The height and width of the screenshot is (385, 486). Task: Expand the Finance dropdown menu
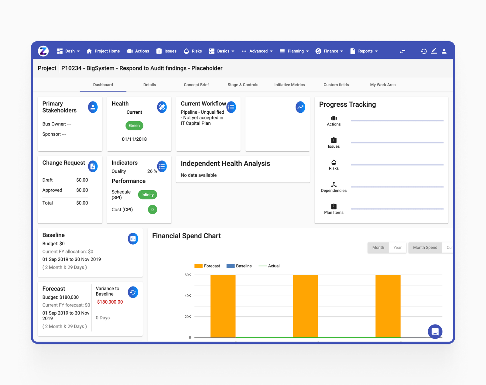pos(329,51)
